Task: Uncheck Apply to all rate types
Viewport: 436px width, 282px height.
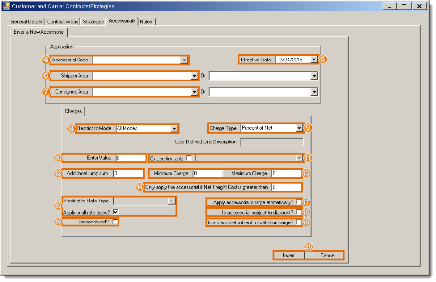Action: 116,212
